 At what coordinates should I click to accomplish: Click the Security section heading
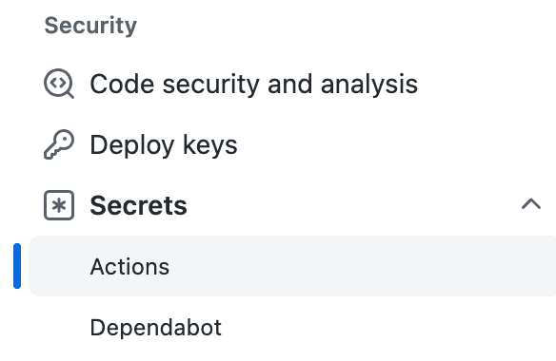click(x=90, y=26)
